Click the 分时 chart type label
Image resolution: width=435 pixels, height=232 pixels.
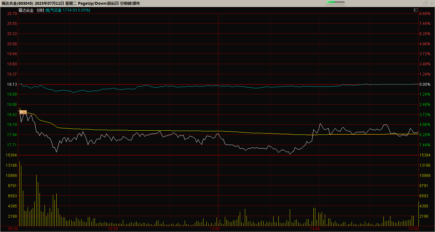point(40,10)
